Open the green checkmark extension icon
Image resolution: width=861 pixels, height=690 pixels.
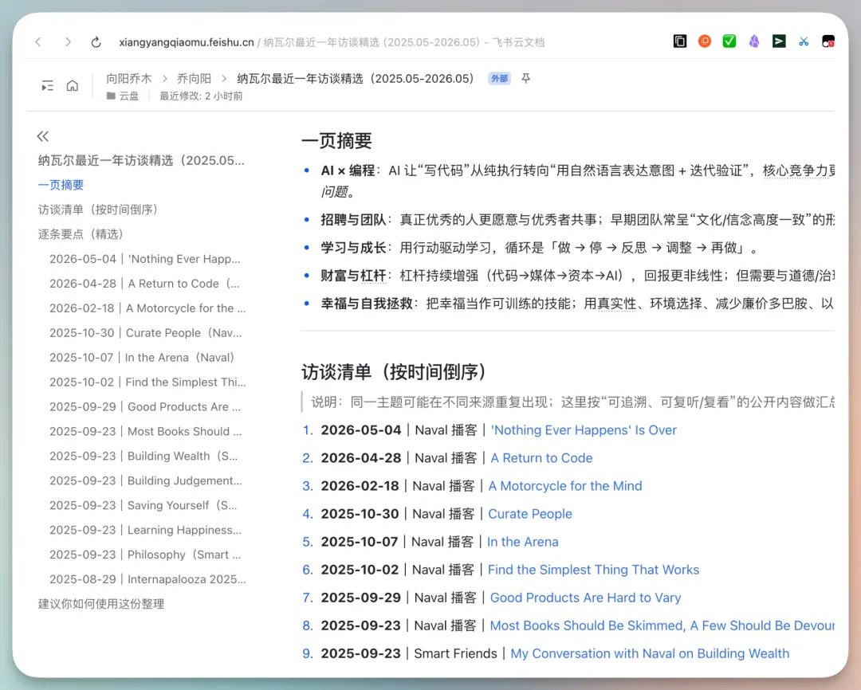tap(729, 41)
